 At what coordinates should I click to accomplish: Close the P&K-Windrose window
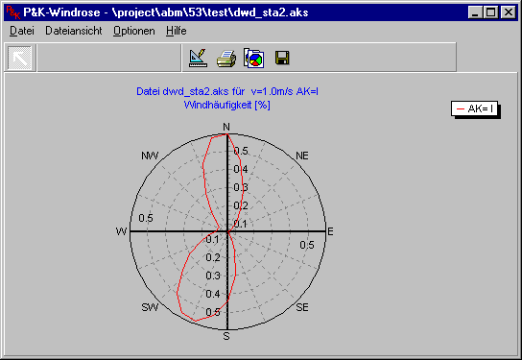coord(509,12)
